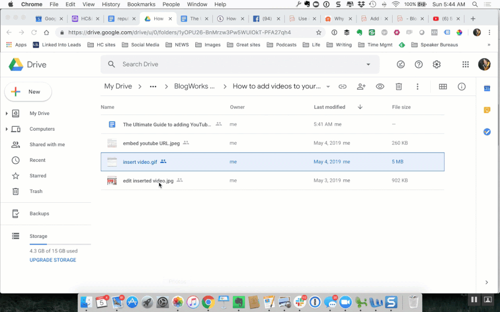Expand Computers tree arrow
The height and width of the screenshot is (312, 500).
[7, 129]
